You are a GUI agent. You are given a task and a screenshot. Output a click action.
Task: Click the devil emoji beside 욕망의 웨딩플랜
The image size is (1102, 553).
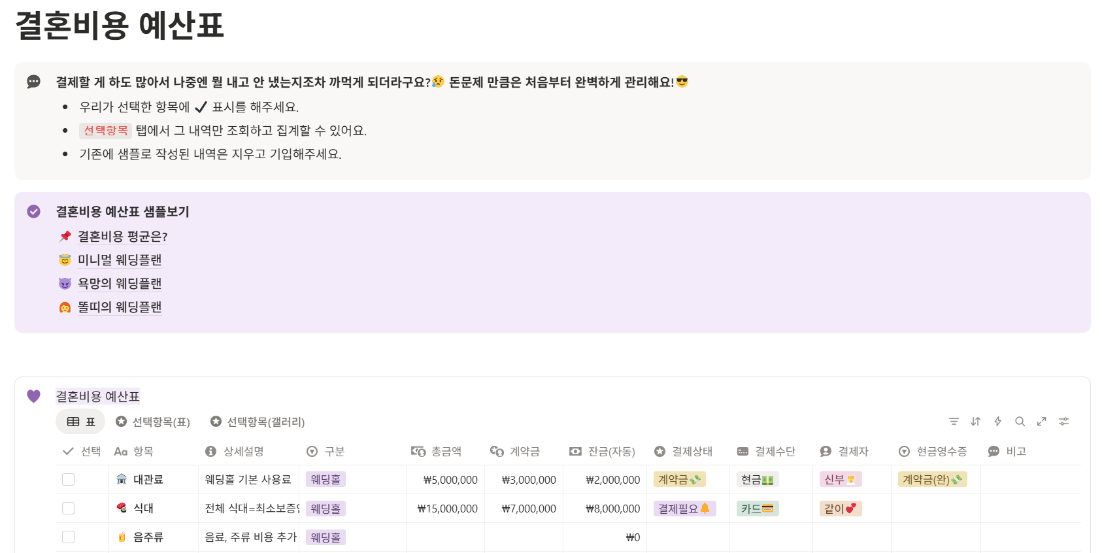point(65,283)
